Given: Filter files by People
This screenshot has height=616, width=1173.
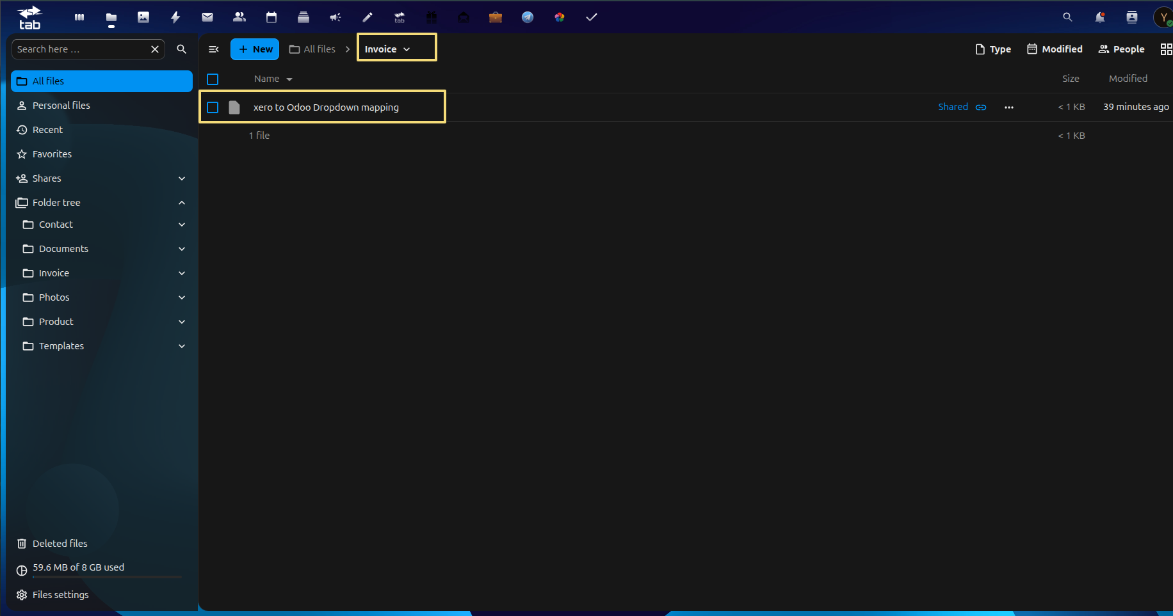Looking at the screenshot, I should click(1122, 49).
